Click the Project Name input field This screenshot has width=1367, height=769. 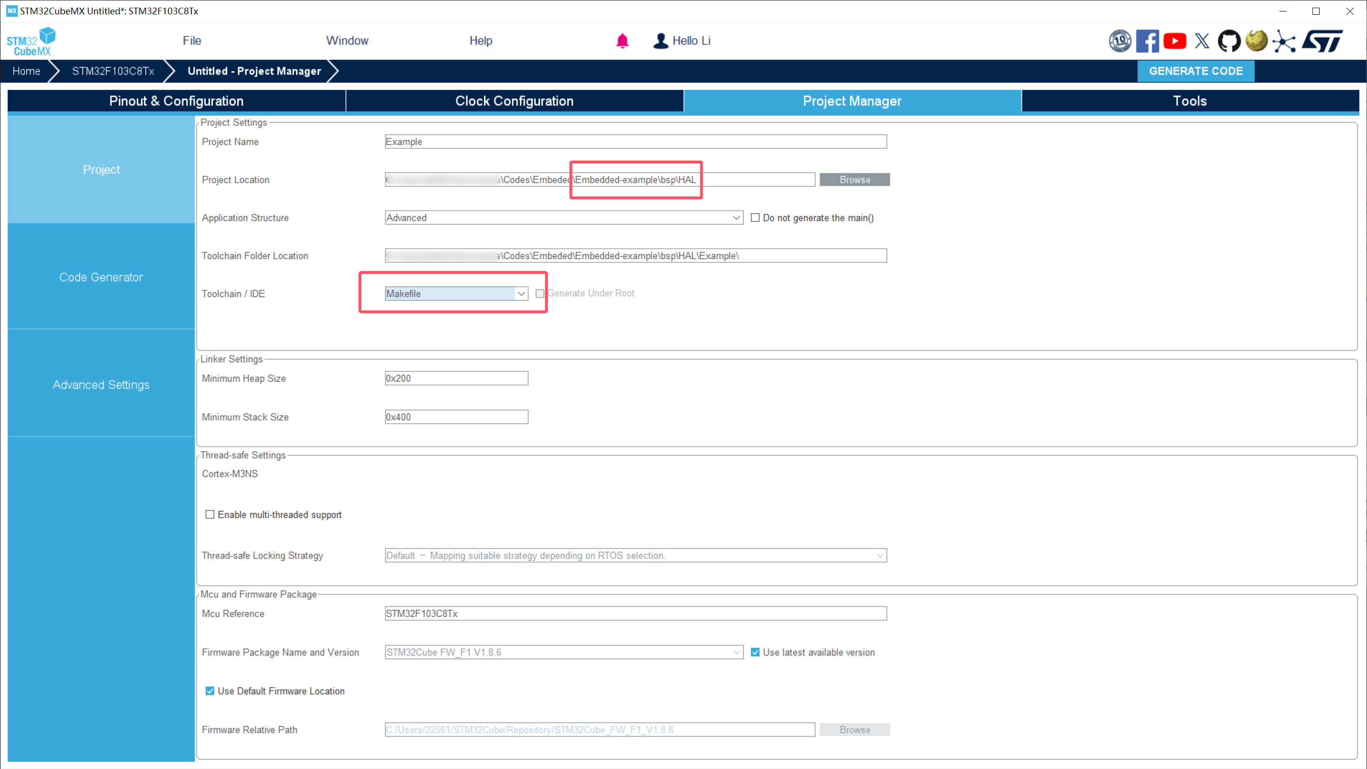(x=636, y=141)
